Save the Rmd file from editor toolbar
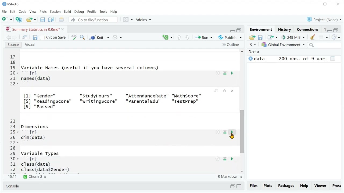 pyautogui.click(x=35, y=38)
